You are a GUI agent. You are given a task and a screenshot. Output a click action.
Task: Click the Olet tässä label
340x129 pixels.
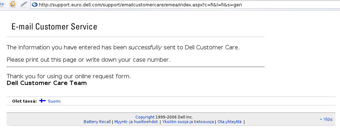(x=24, y=101)
